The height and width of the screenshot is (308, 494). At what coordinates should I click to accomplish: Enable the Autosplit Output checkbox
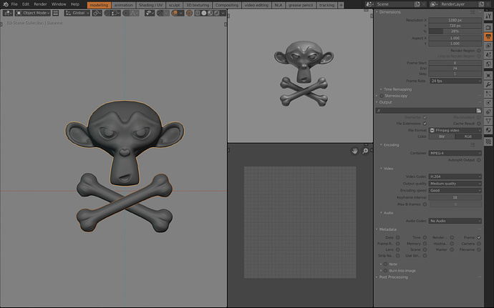479,160
